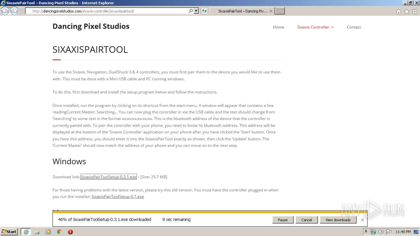Pause the current download
Viewport: 420px width, 236px height.
283,220
